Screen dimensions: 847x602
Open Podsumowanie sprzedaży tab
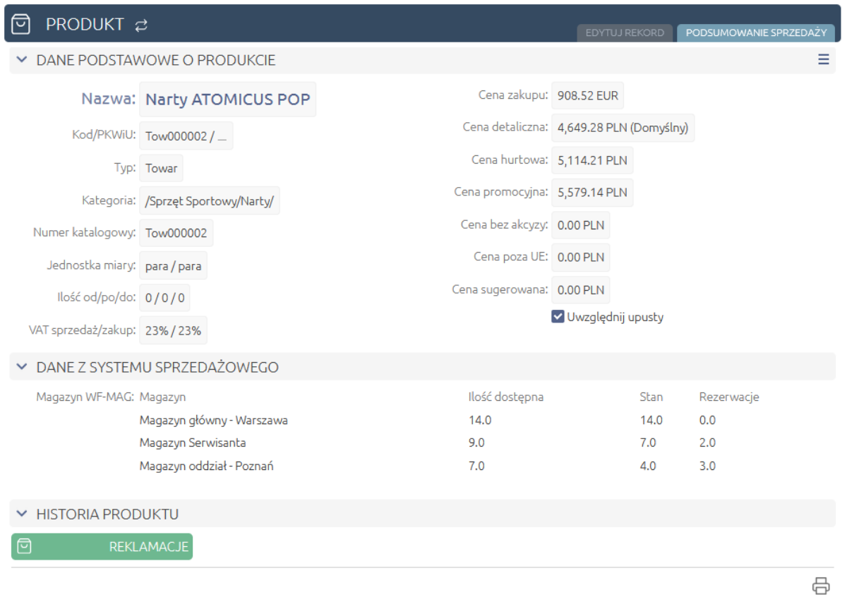click(755, 33)
